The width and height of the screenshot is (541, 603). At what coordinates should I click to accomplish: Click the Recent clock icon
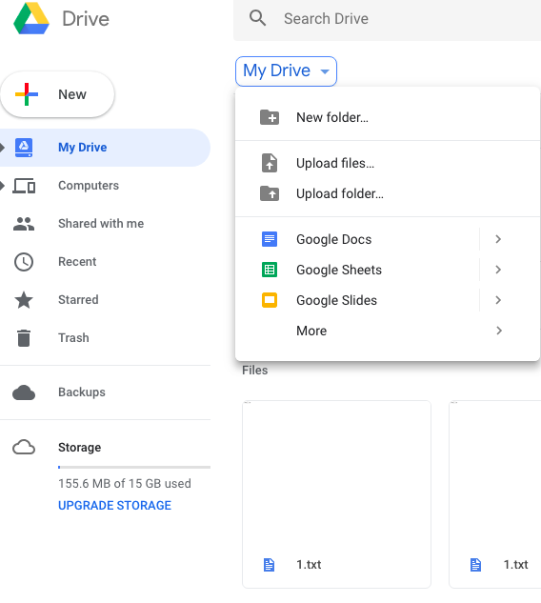point(24,262)
